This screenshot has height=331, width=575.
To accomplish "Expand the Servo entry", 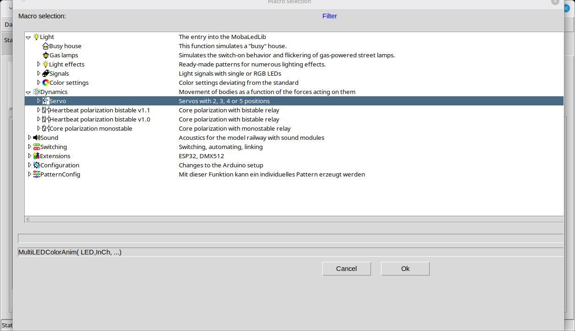I will coord(39,101).
